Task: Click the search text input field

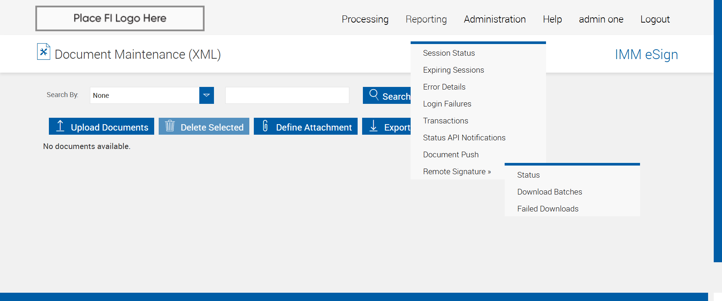Action: (x=287, y=96)
